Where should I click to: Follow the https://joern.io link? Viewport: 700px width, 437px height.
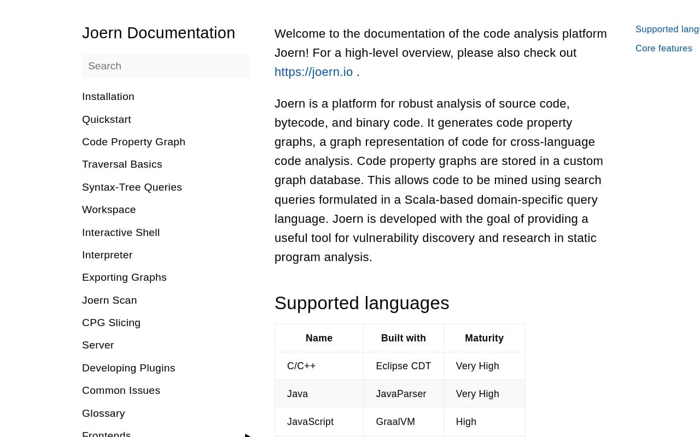pos(313,72)
